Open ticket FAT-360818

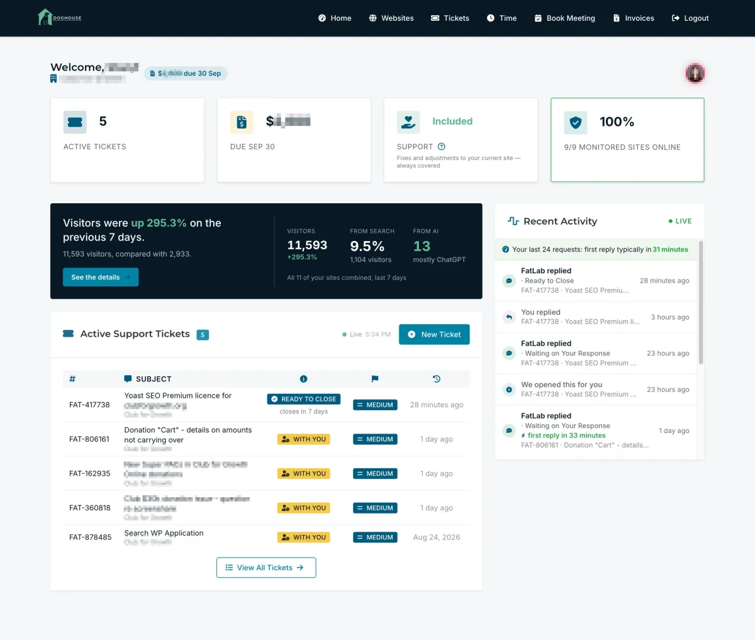pos(89,508)
